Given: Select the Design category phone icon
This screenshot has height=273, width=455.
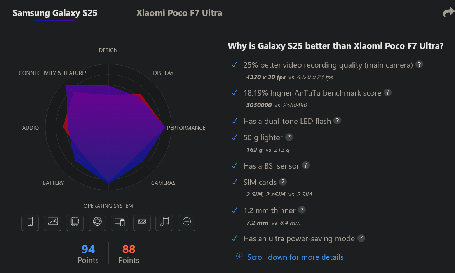Looking at the screenshot, I should pos(30,222).
